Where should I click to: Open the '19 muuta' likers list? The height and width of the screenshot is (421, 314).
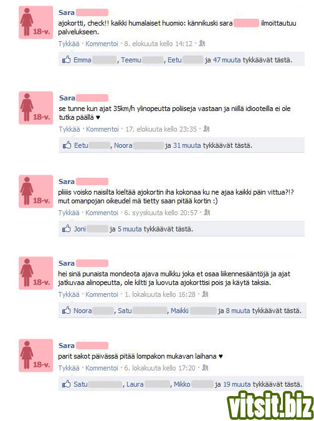(237, 384)
